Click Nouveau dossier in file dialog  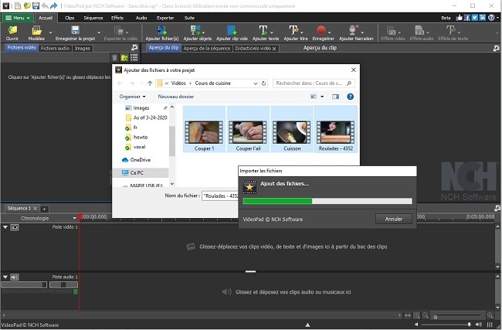(x=176, y=97)
